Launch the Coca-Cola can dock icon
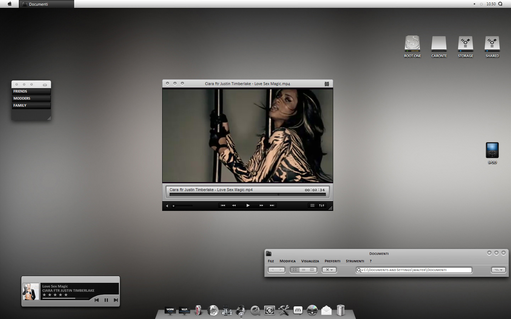 point(198,310)
